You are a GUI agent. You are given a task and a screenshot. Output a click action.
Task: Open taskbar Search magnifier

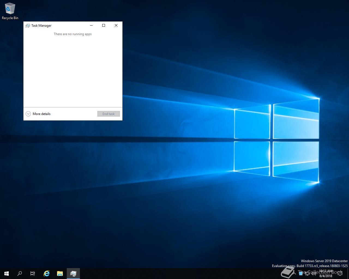pyautogui.click(x=20, y=274)
